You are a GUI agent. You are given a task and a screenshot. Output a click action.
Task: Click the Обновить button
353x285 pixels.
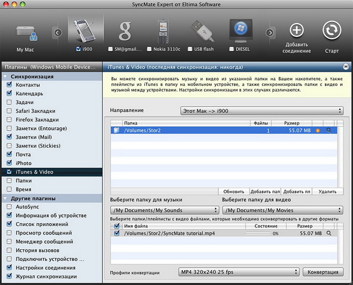click(234, 192)
